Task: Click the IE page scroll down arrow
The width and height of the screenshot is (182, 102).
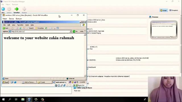Action: (85, 76)
